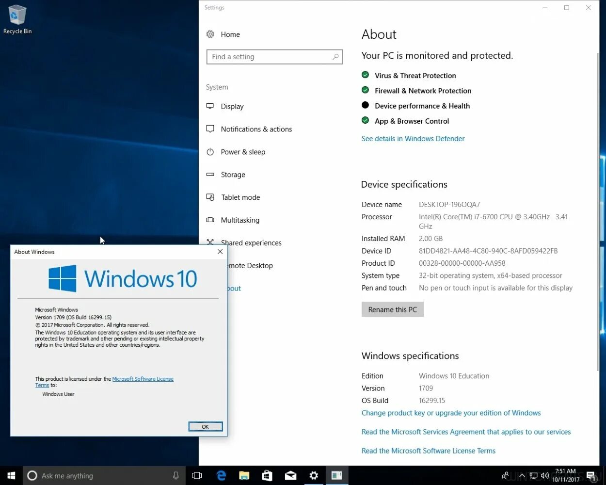606x485 pixels.
Task: Open Mail app from the taskbar
Action: [290, 476]
